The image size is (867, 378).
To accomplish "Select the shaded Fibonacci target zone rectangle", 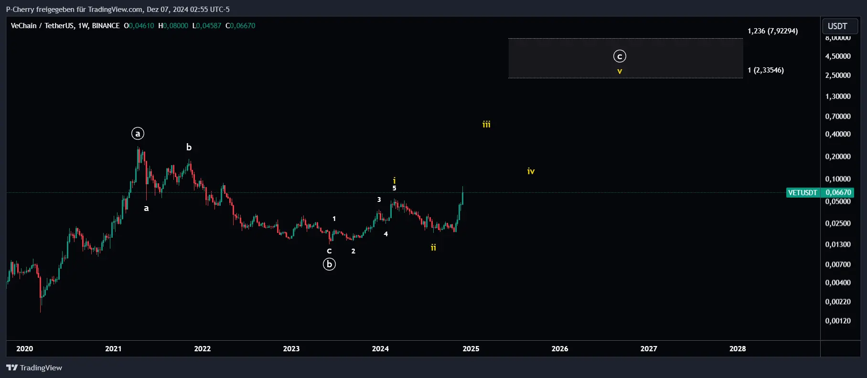I will (x=626, y=58).
